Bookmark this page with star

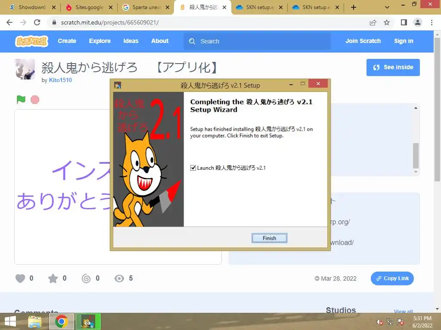(x=387, y=22)
